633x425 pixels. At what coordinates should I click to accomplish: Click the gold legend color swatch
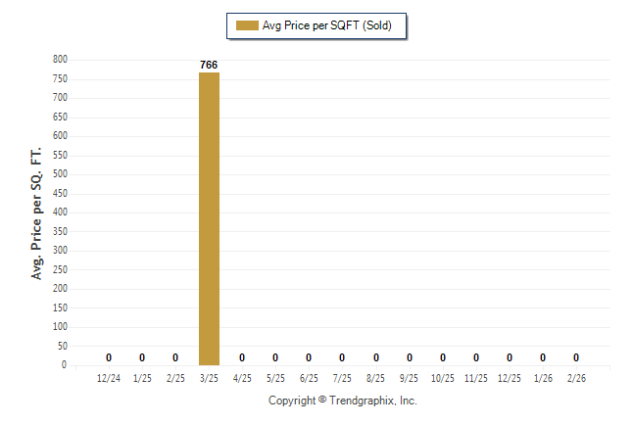click(246, 25)
